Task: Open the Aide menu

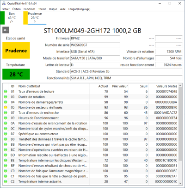Action: [63, 9]
